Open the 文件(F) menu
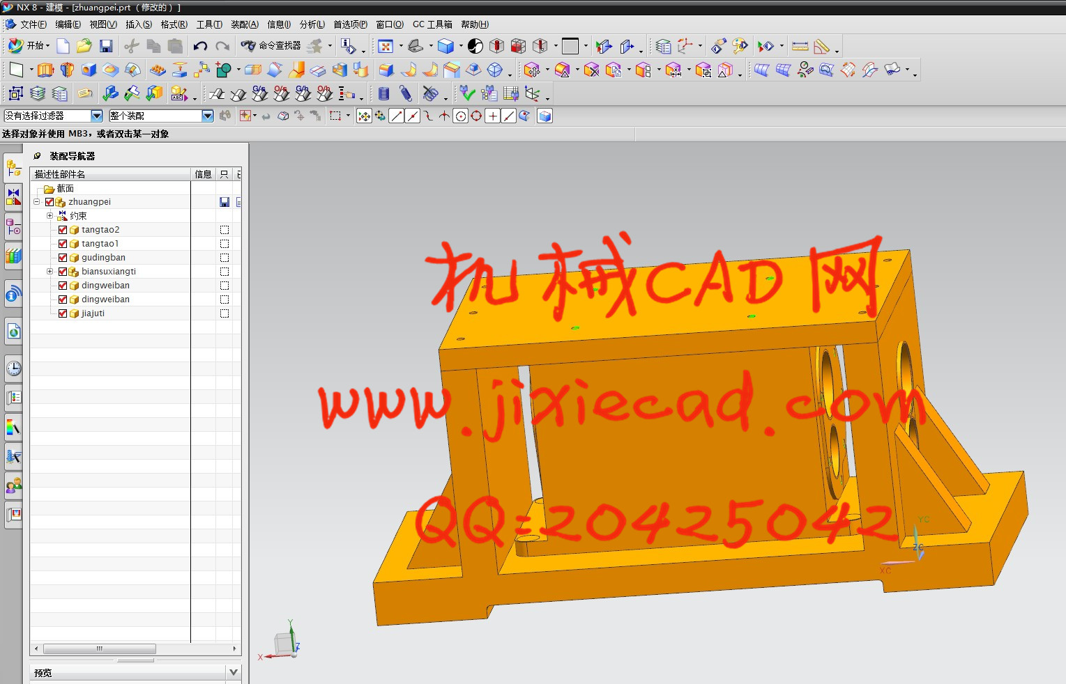The height and width of the screenshot is (684, 1066). coord(33,24)
